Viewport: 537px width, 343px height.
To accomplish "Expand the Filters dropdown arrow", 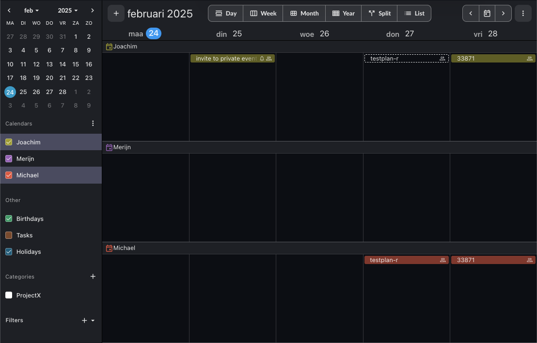I will pyautogui.click(x=93, y=320).
